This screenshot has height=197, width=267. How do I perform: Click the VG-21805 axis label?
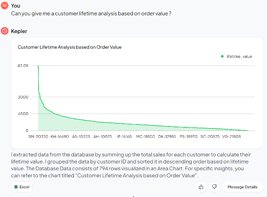[232, 136]
